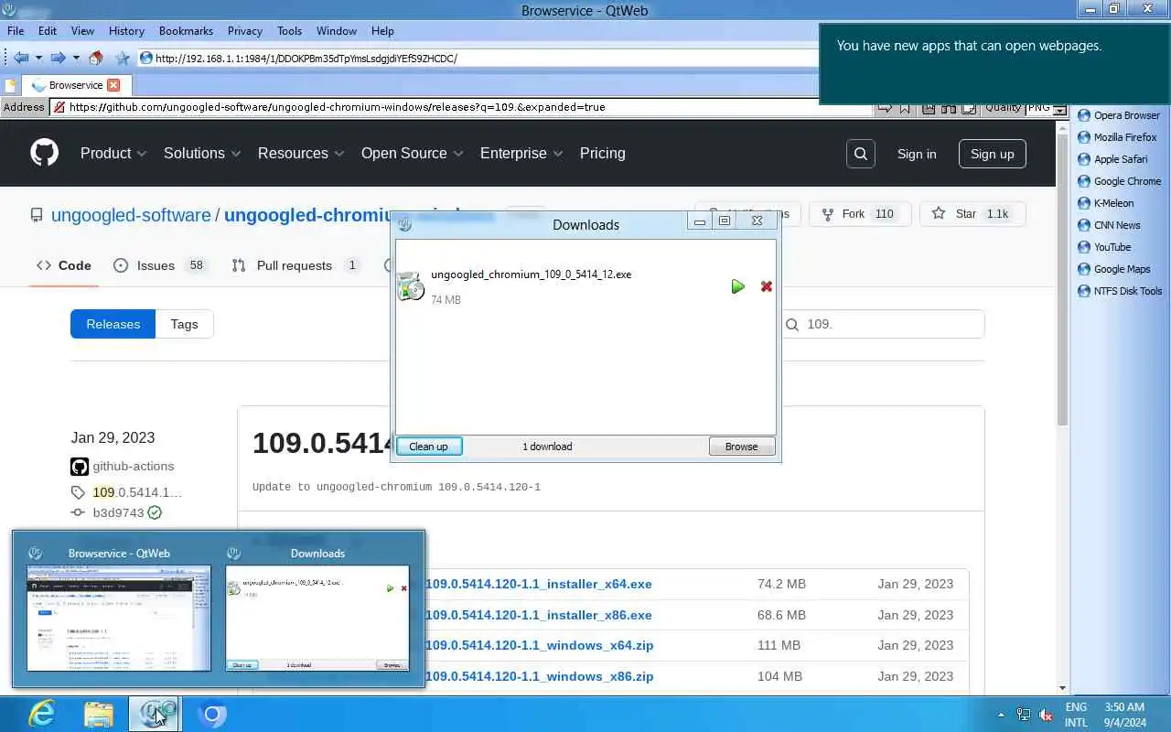Close the Browservice tab
This screenshot has height=732, width=1171.
point(113,85)
